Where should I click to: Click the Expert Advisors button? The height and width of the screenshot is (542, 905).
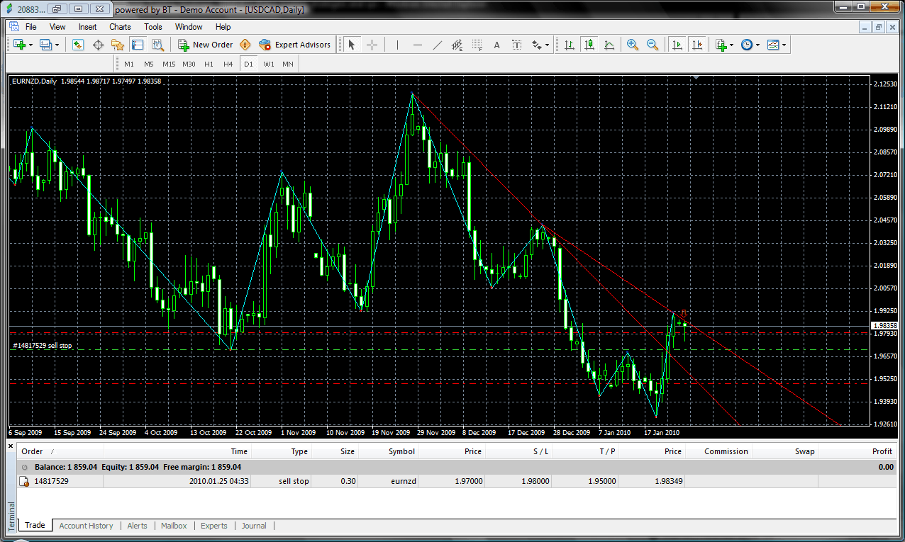(295, 45)
